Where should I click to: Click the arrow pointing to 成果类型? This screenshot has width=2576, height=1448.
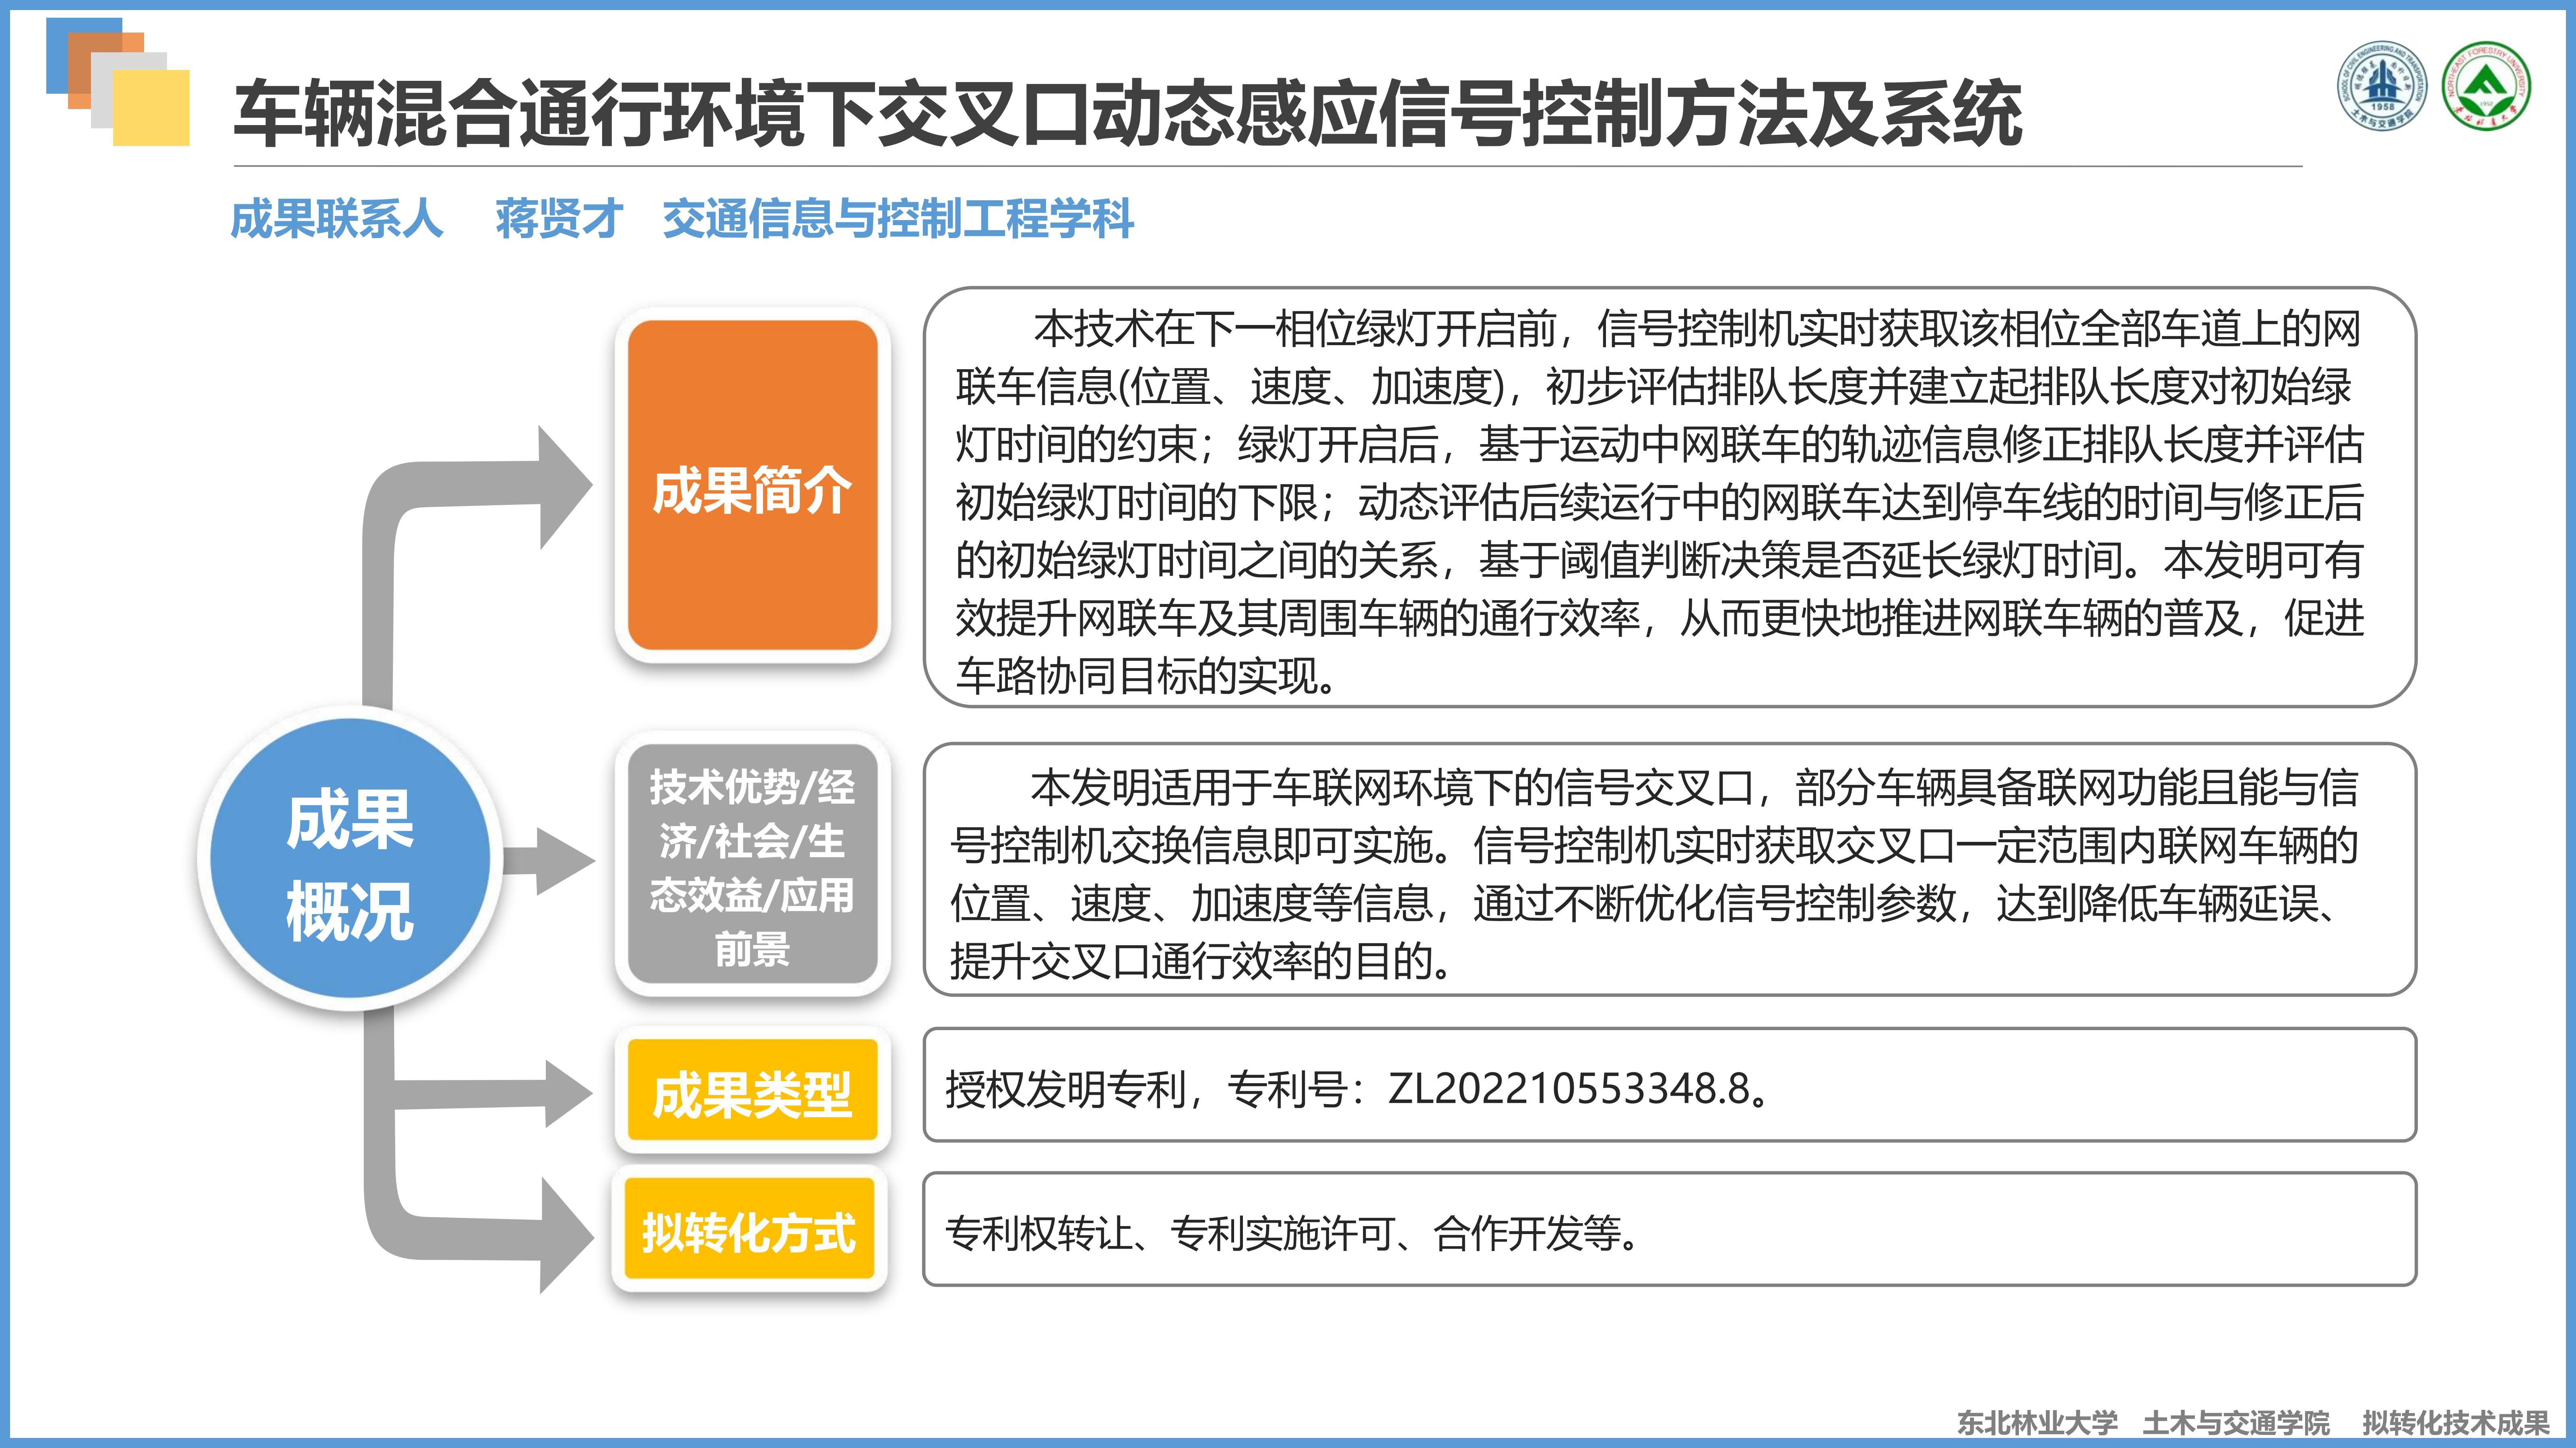560,1092
